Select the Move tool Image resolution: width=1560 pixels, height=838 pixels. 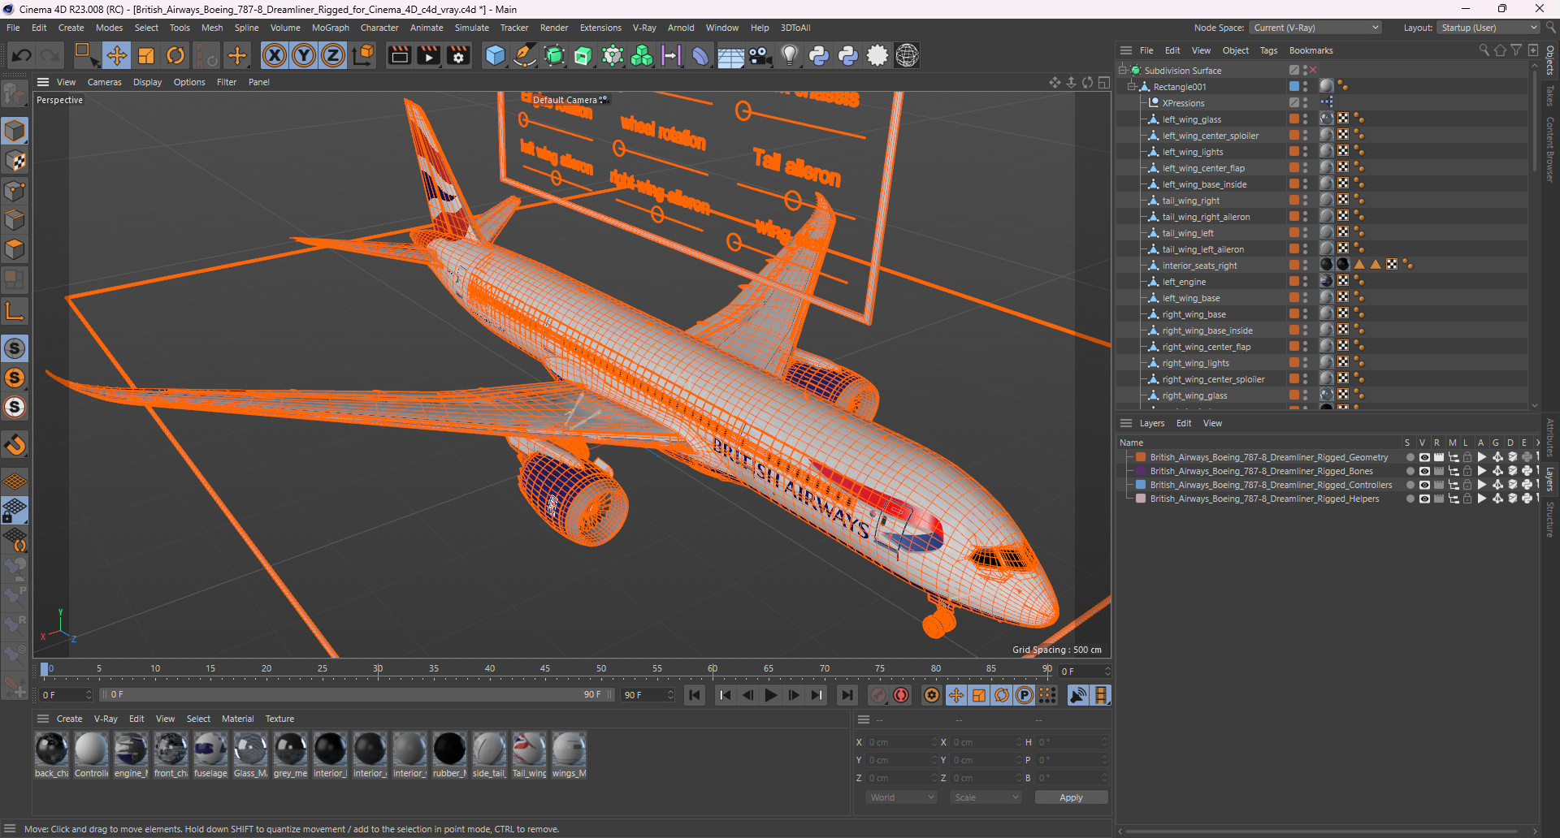tap(116, 55)
